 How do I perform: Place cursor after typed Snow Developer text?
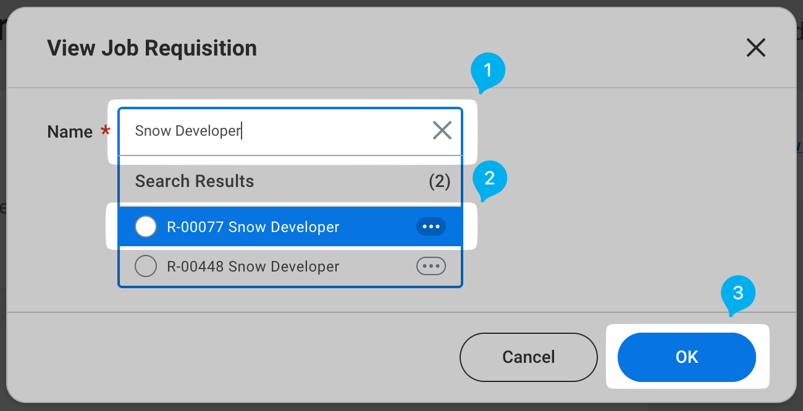[242, 131]
